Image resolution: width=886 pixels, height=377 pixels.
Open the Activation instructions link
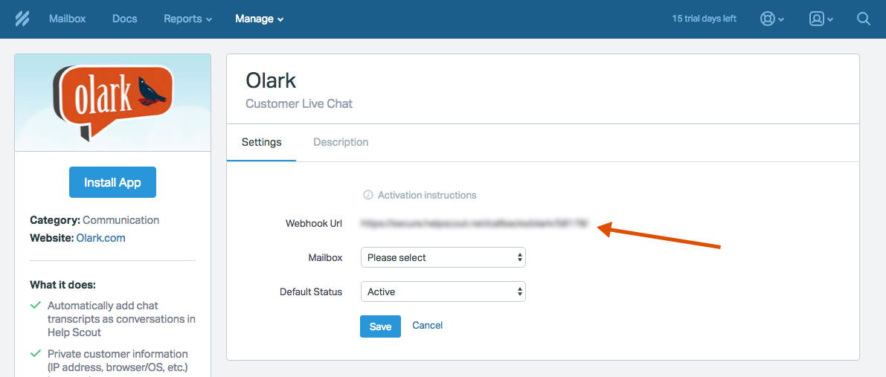[x=427, y=196]
